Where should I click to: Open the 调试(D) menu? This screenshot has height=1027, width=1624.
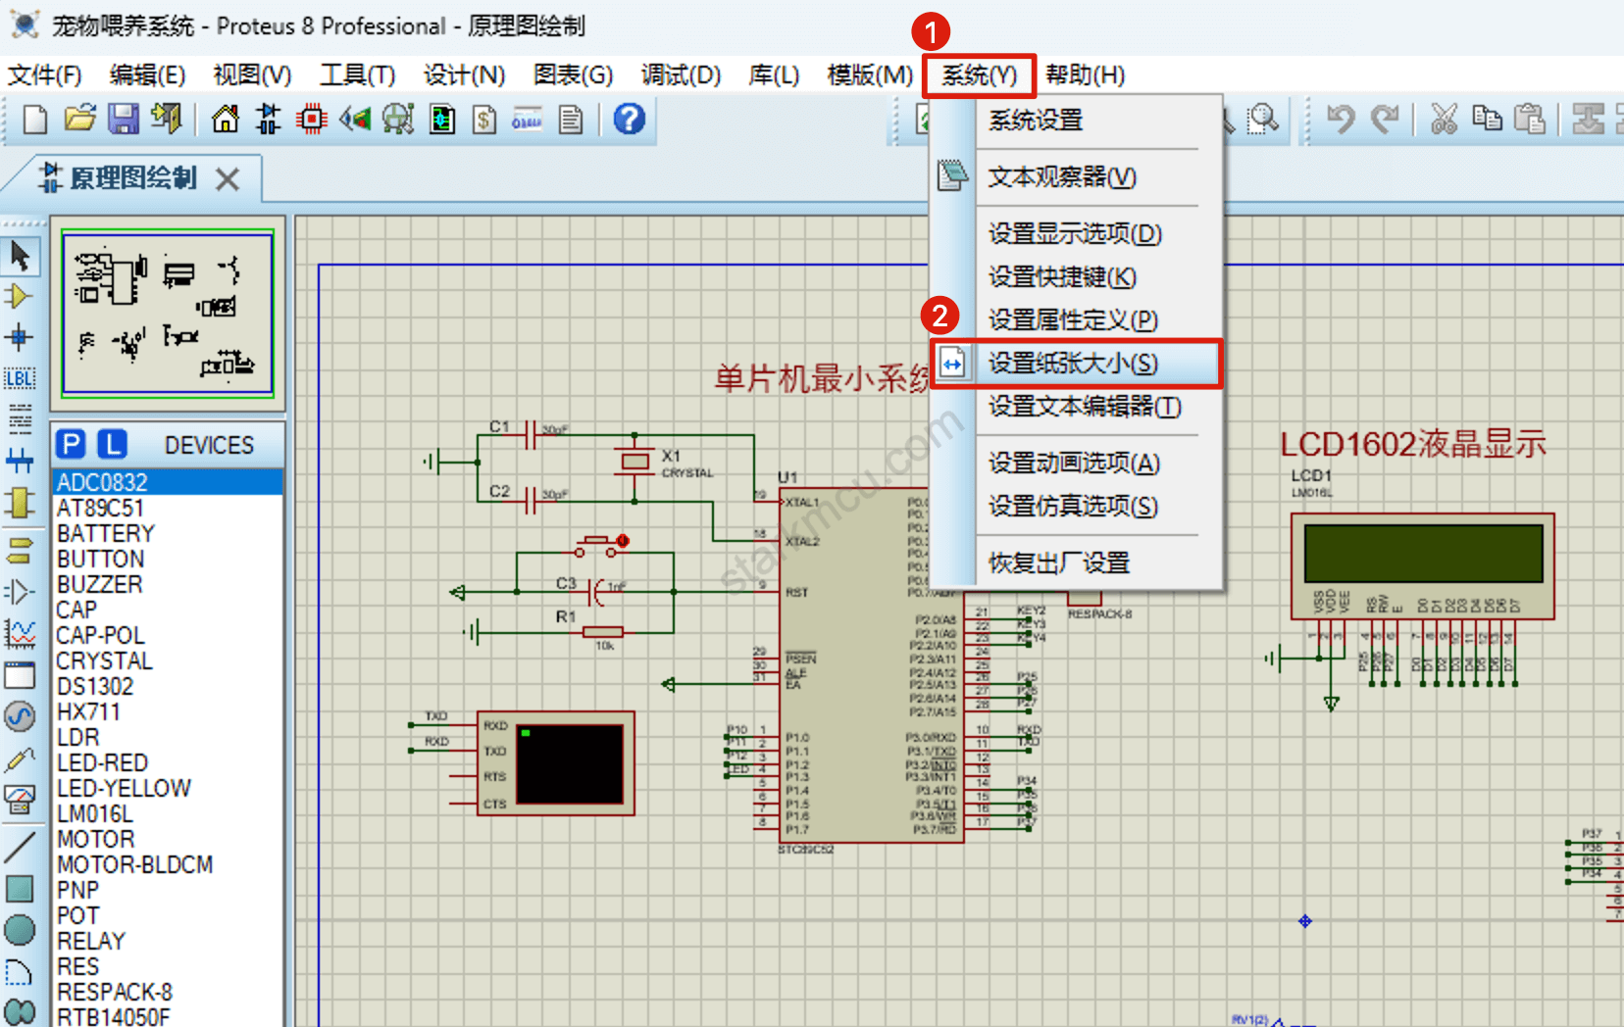[x=681, y=75]
